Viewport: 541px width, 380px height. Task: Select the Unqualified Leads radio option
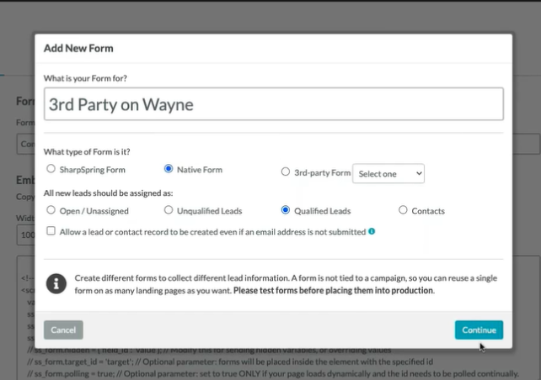[169, 210]
